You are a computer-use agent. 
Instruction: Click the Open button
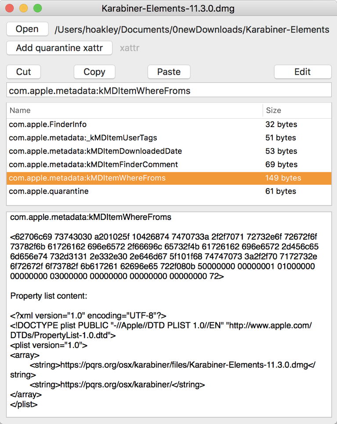(27, 29)
